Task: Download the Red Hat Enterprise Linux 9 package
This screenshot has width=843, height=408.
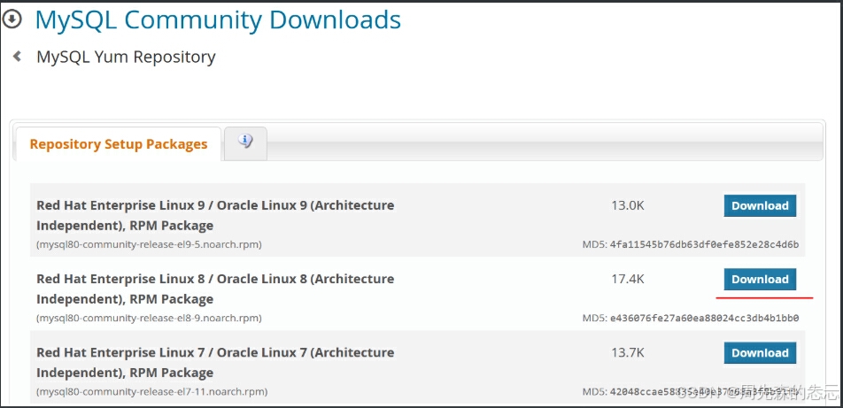Action: (x=760, y=206)
